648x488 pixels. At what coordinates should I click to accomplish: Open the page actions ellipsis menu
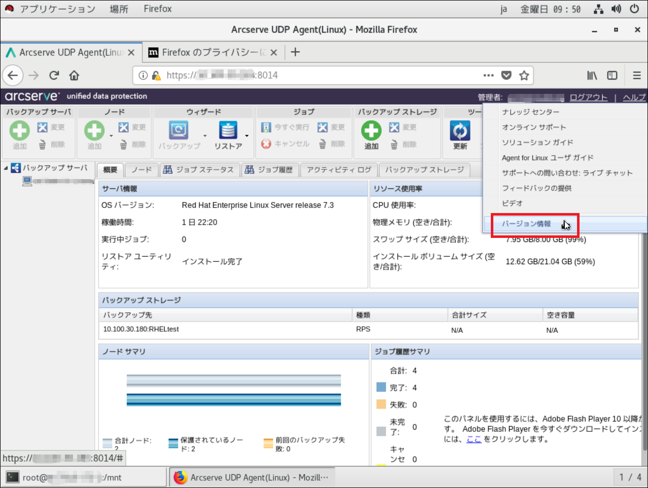click(x=488, y=76)
